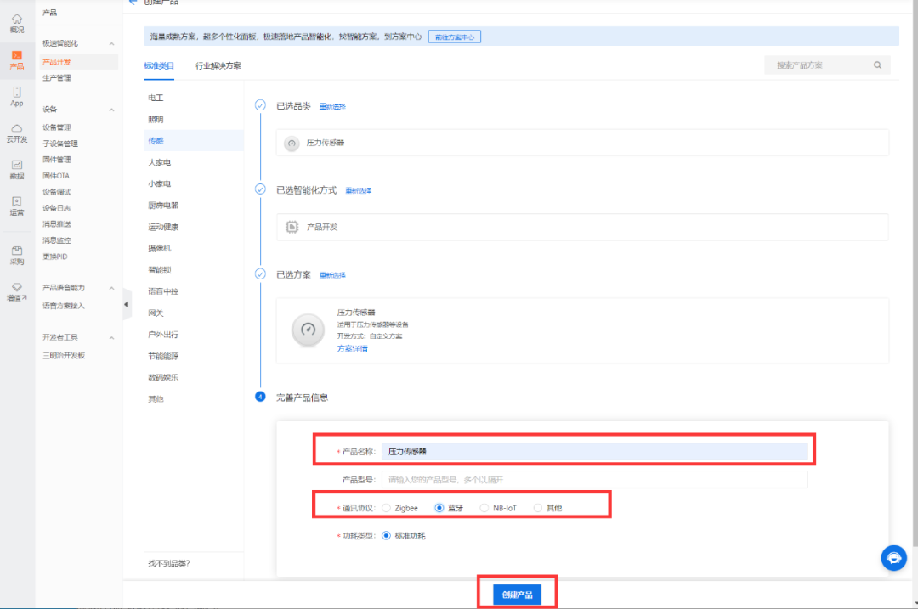Select the 语音中控 category
This screenshot has width=918, height=609.
(x=163, y=291)
